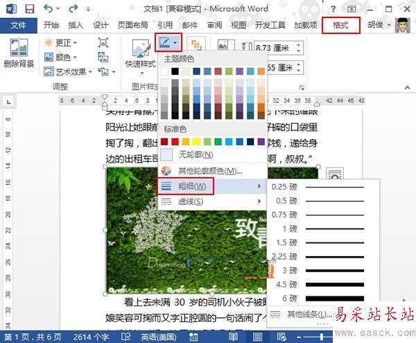Choose 无轮廓(N) no outline option

point(212,155)
